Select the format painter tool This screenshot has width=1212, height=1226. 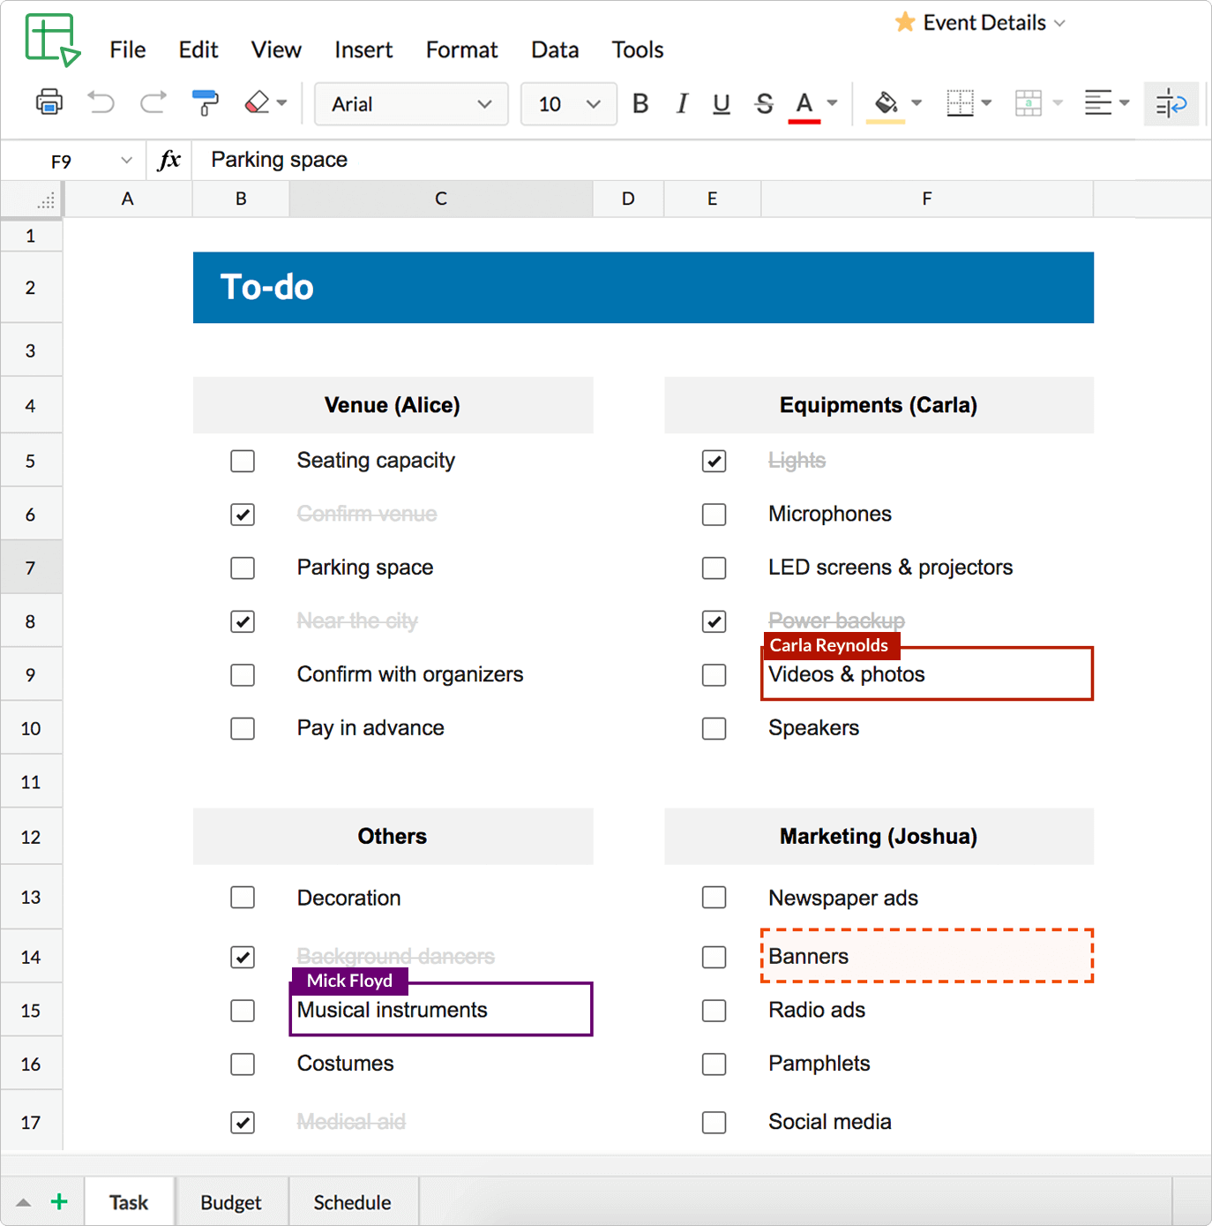(x=205, y=103)
